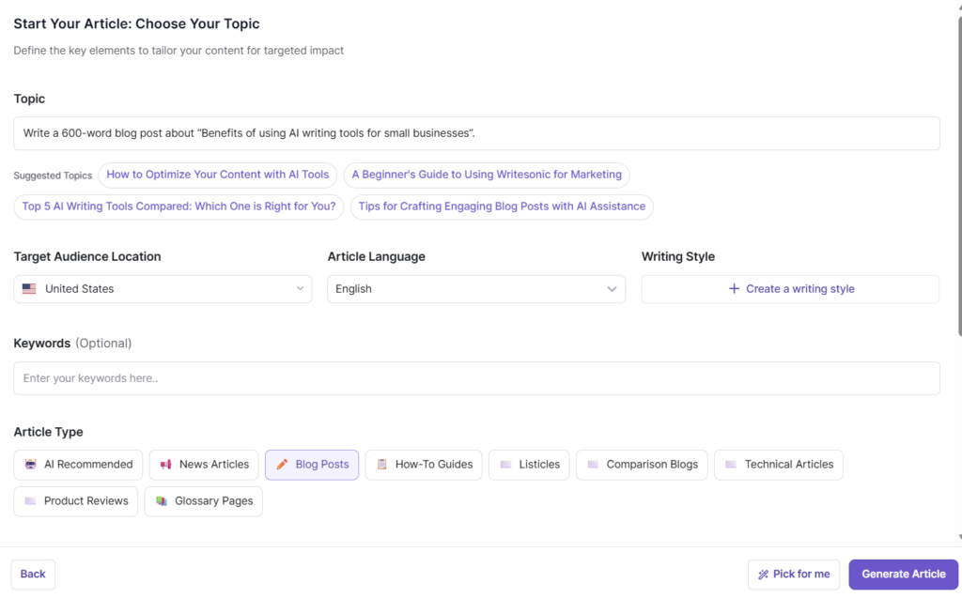This screenshot has height=598, width=962.
Task: Click the Generate Article button
Action: (903, 574)
